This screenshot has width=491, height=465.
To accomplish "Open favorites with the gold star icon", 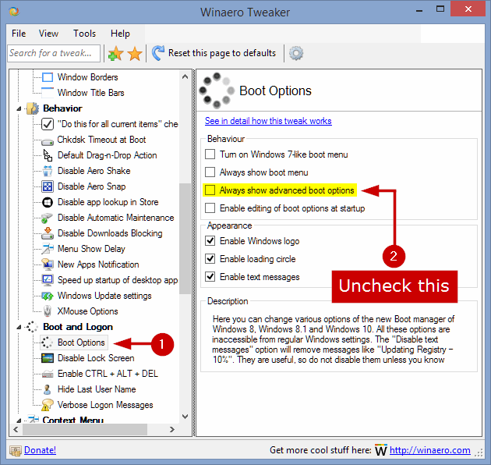I will tap(135, 53).
